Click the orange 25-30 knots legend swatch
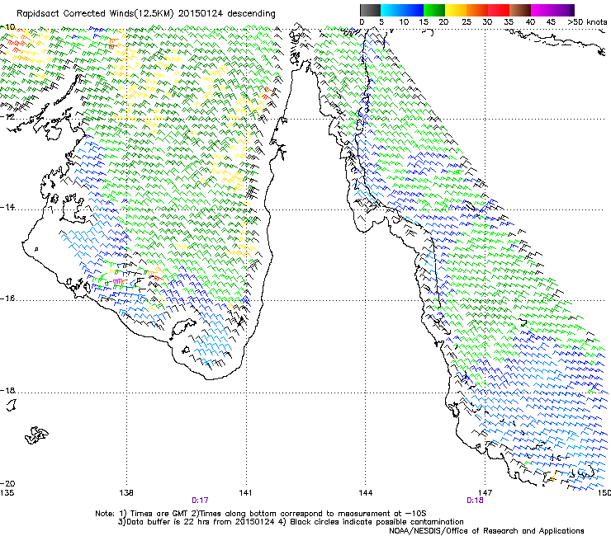 click(x=477, y=10)
